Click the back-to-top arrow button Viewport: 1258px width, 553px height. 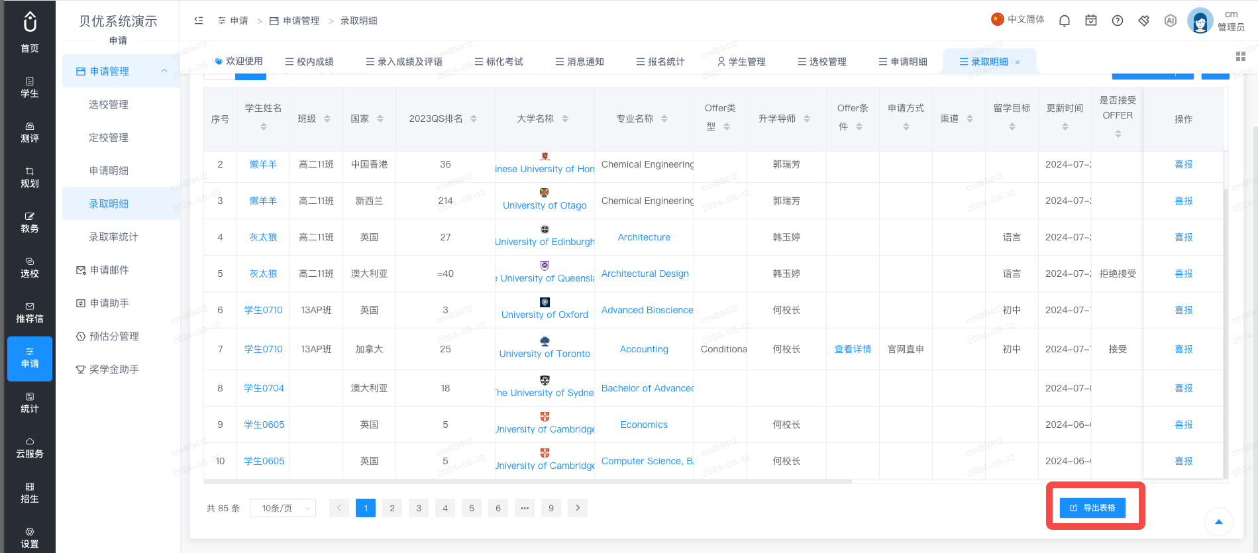click(1218, 522)
